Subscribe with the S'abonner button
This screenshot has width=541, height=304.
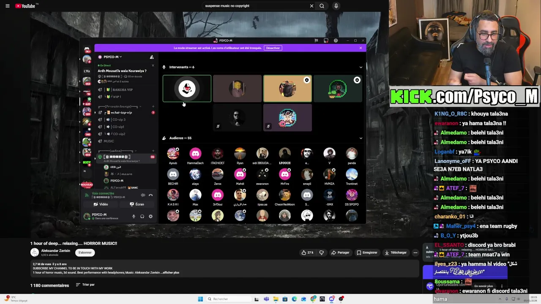tap(85, 252)
